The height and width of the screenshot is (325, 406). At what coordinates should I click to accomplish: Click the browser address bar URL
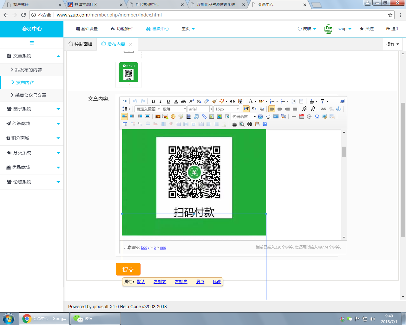(x=109, y=15)
